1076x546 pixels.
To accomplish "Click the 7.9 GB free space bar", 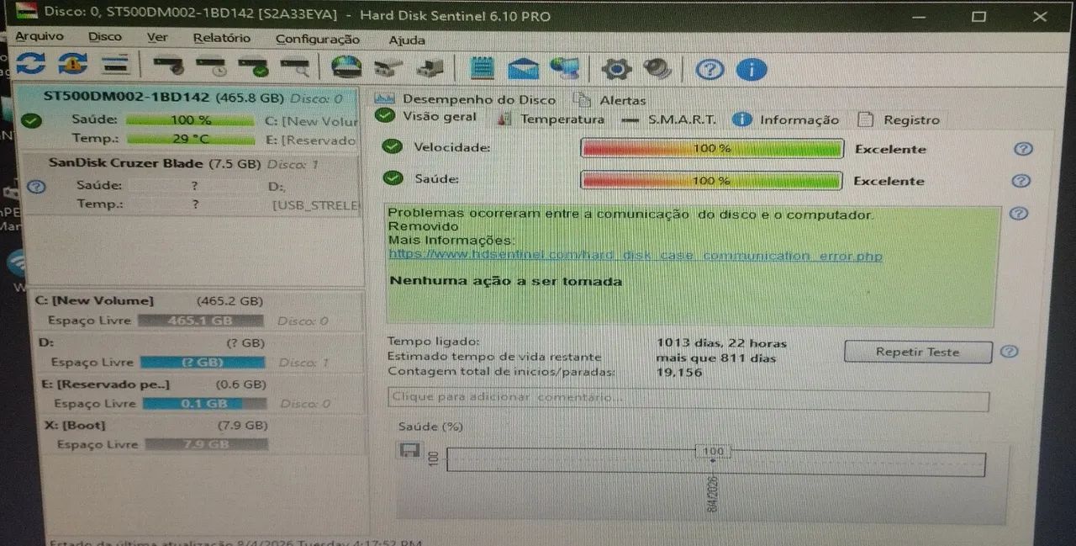I will [207, 444].
